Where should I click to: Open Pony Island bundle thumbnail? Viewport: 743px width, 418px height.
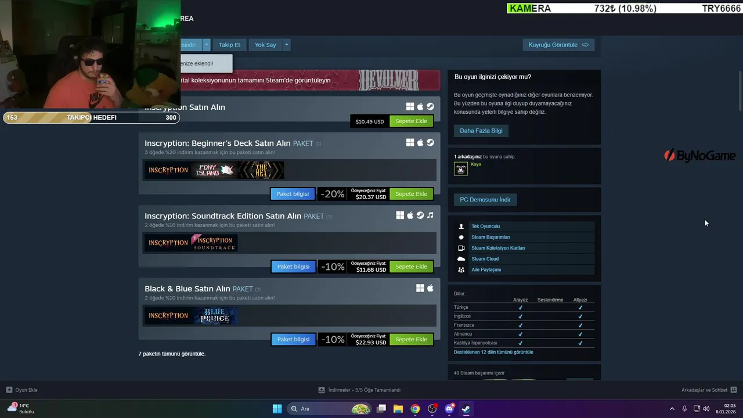pyautogui.click(x=214, y=170)
